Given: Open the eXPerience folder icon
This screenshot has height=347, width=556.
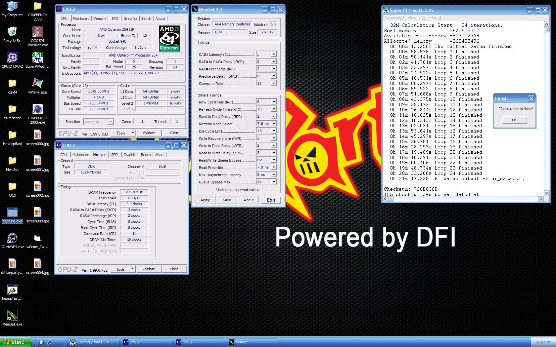Looking at the screenshot, I should pyautogui.click(x=12, y=112).
